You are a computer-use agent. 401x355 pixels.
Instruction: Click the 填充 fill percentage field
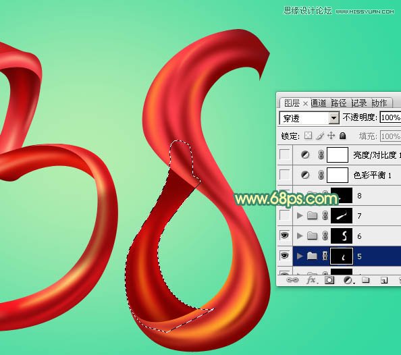coord(390,136)
